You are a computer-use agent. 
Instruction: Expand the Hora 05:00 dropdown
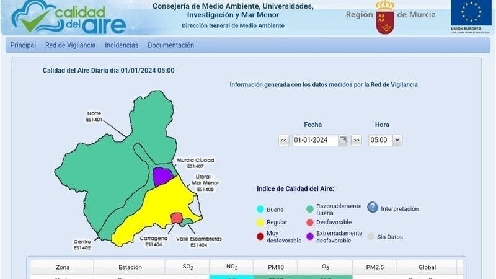385,141
